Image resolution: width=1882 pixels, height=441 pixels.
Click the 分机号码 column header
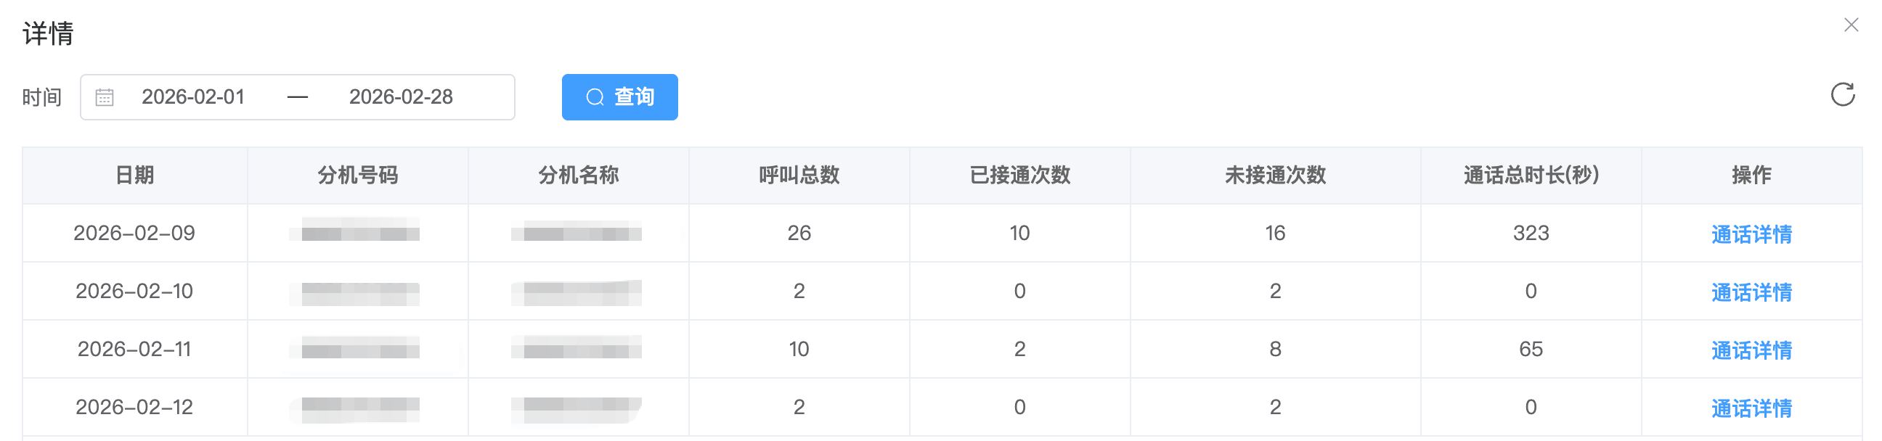[x=357, y=176]
